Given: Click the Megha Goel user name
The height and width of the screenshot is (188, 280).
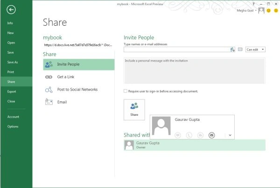Looking at the screenshot, I should click(x=245, y=11).
